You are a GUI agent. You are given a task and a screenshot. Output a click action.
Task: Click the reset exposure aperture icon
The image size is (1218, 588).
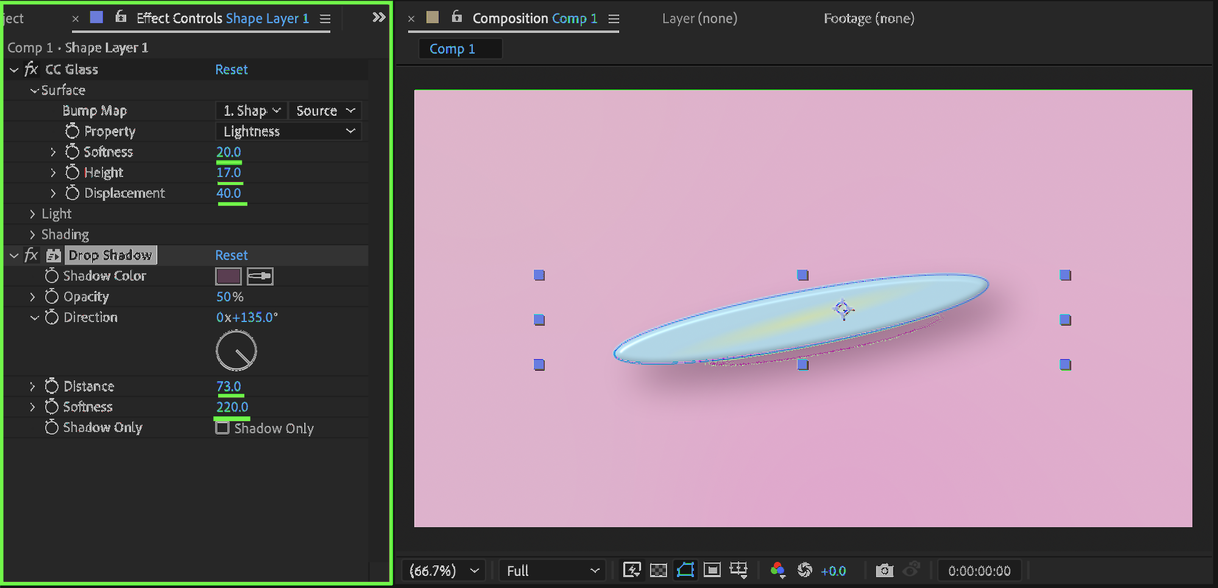click(805, 570)
